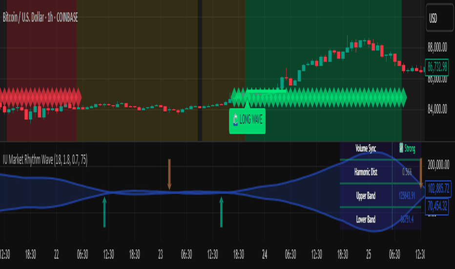Click the '23' date label on time axis
Screen dimensions: 455x269
pos(161,254)
